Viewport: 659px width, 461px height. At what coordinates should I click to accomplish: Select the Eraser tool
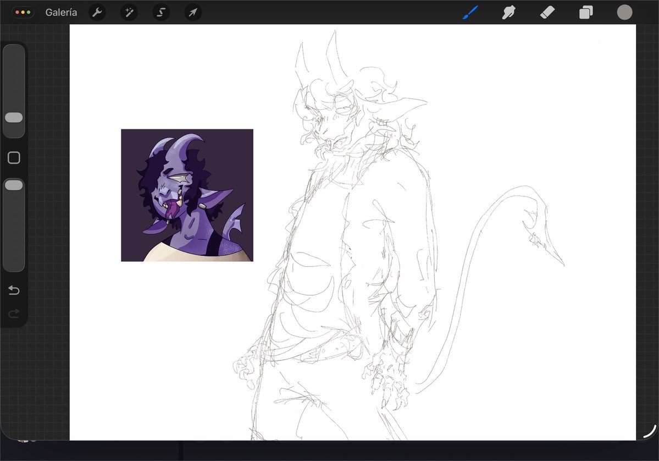[547, 12]
